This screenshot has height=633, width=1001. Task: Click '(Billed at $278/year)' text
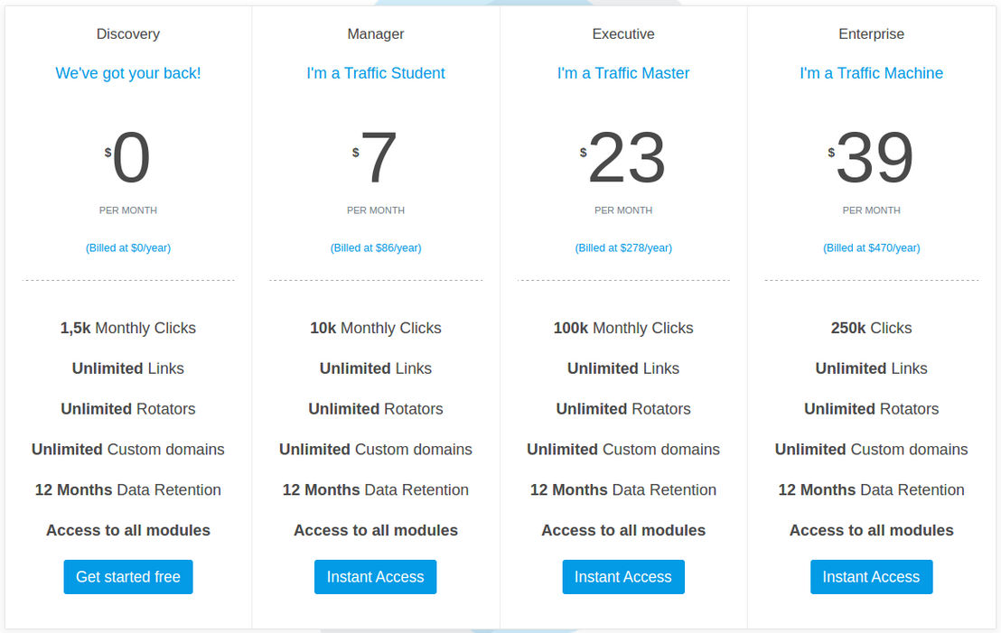[x=623, y=247]
